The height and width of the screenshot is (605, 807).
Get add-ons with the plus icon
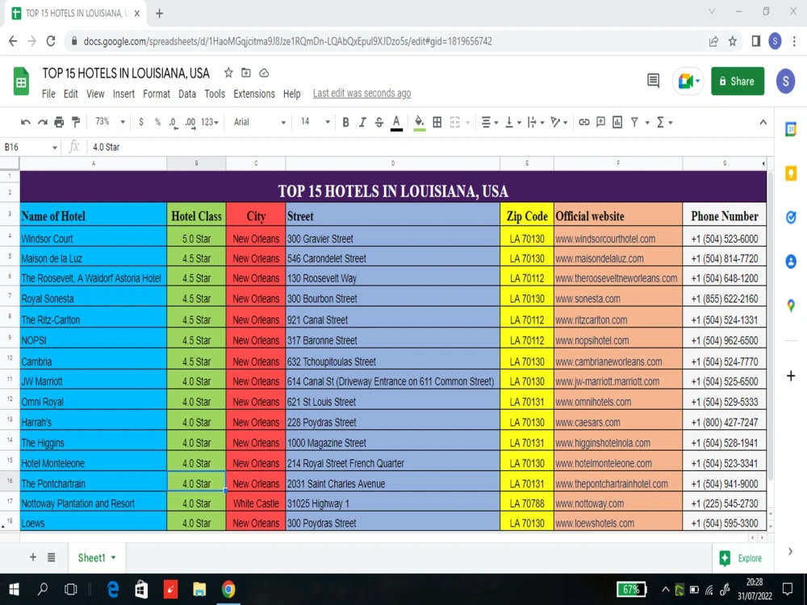tap(791, 376)
